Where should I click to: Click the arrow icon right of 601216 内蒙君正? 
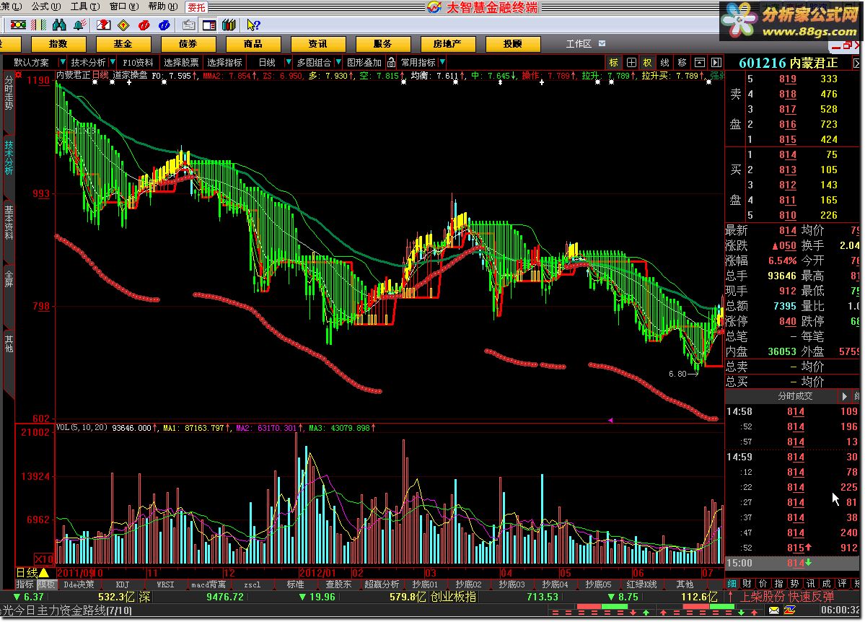pos(857,63)
